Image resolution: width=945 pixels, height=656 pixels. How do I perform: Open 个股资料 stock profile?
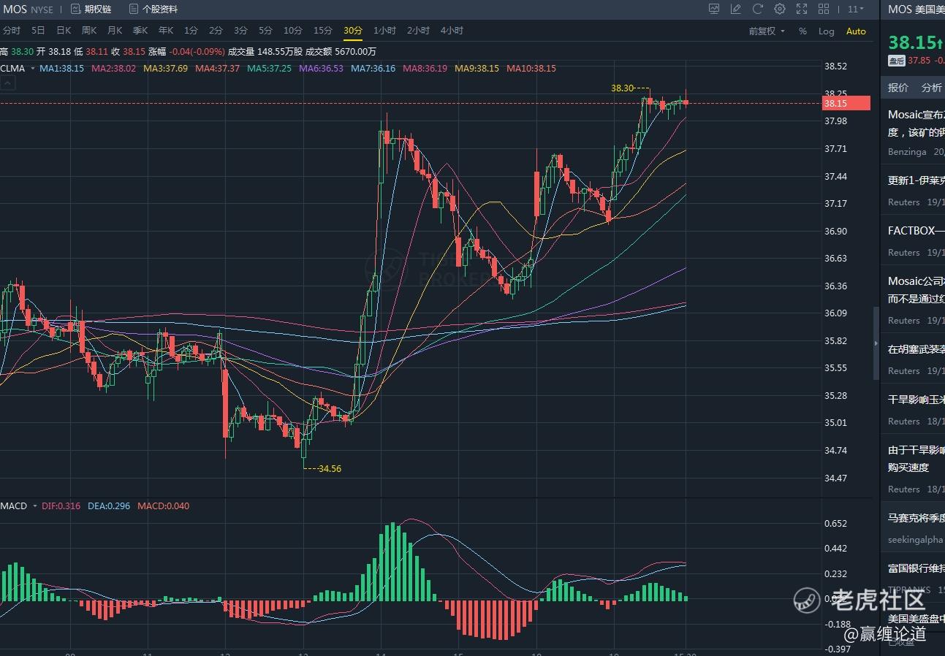[153, 9]
